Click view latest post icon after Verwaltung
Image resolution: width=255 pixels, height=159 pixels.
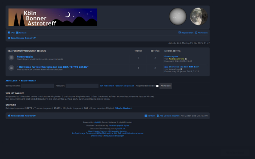click(x=181, y=69)
